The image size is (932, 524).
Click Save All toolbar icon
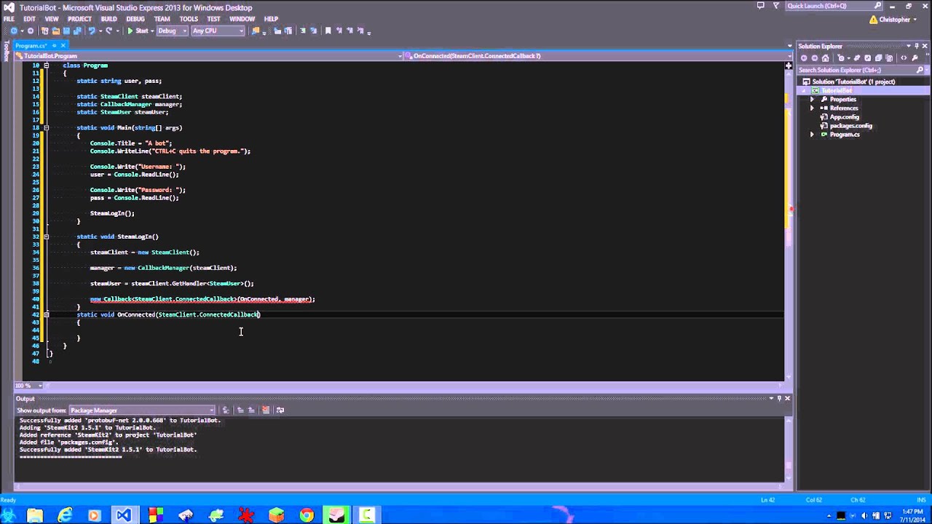coord(77,31)
